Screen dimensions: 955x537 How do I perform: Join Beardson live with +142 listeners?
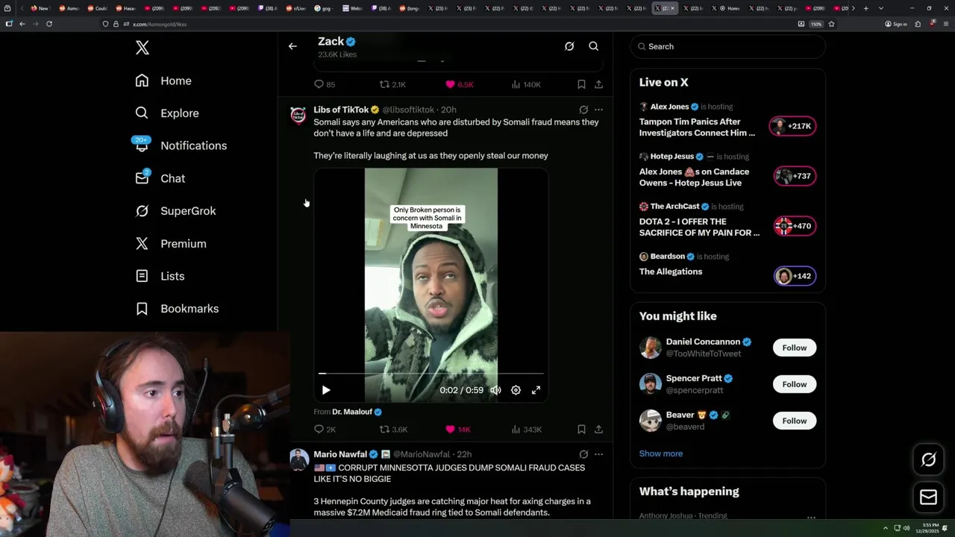795,276
